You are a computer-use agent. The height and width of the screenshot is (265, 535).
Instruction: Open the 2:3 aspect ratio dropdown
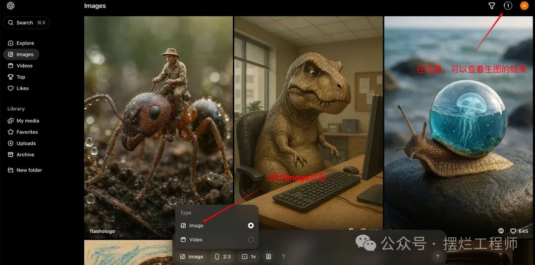[223, 257]
